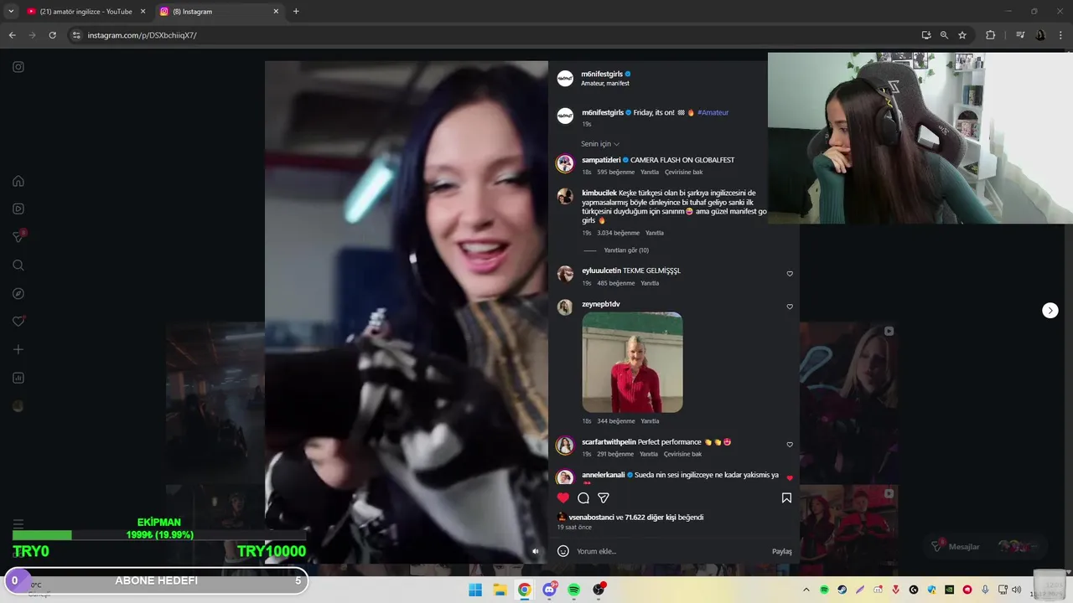Open media controls icon in Chrome toolbar
This screenshot has width=1073, height=603.
(1020, 35)
